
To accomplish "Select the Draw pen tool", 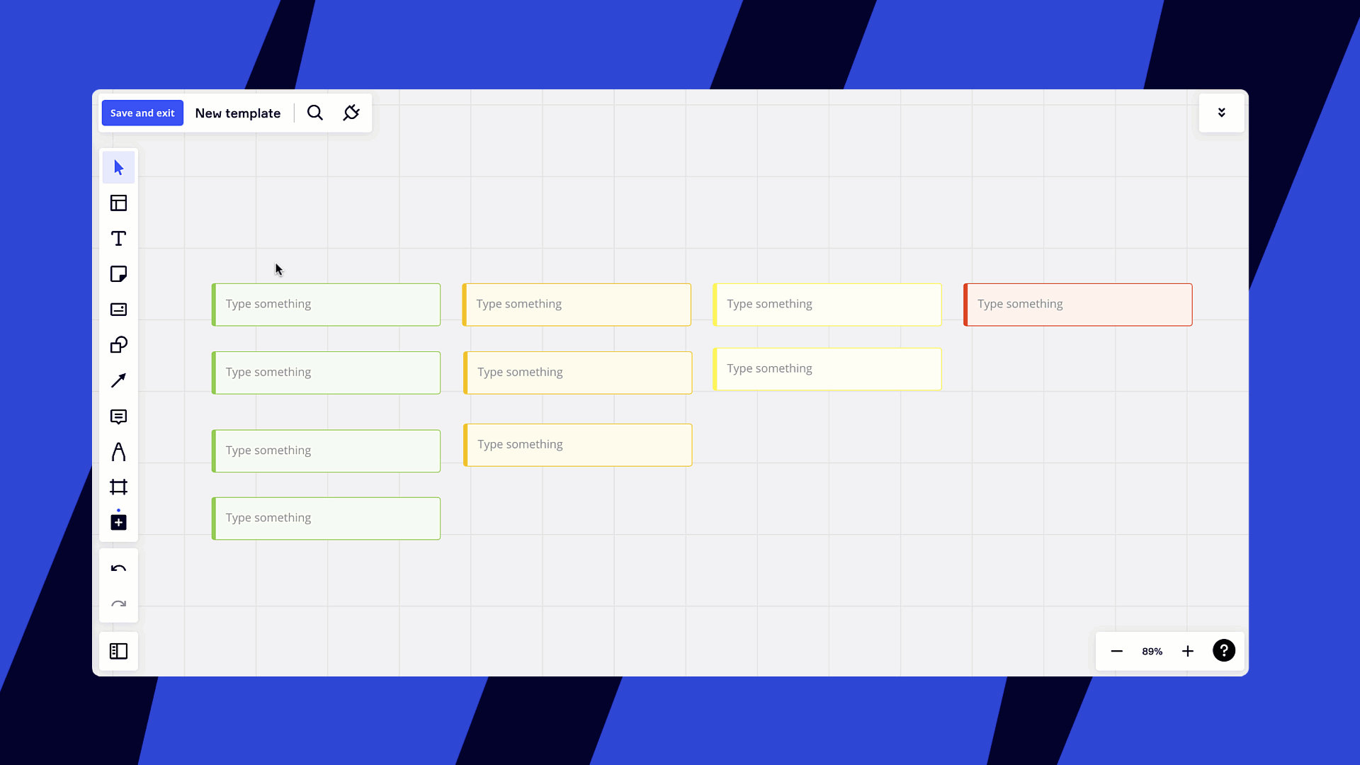I will coord(118,451).
